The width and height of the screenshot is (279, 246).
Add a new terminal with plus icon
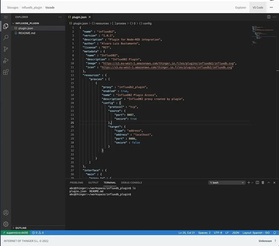[x=248, y=183]
